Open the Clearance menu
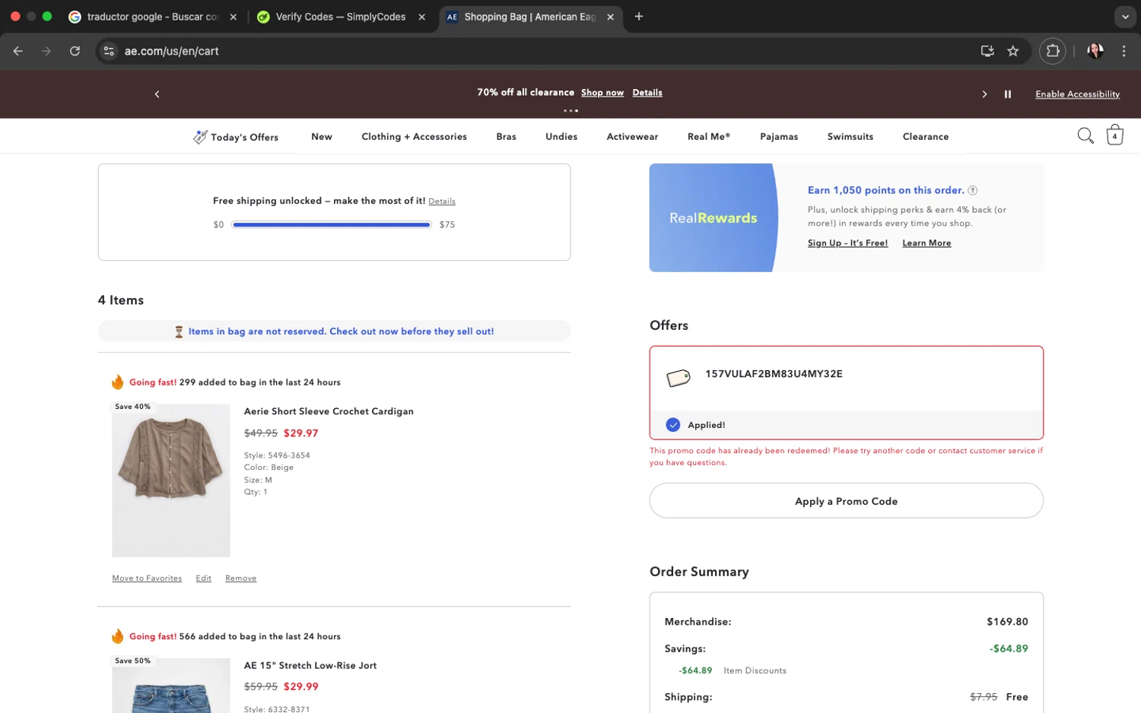This screenshot has height=713, width=1141. (x=926, y=137)
